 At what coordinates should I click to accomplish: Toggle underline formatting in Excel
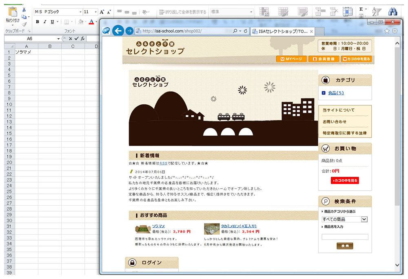[x=52, y=22]
